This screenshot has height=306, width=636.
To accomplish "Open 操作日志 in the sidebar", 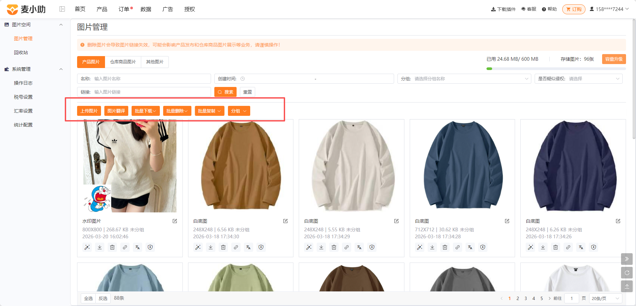I will coord(23,83).
